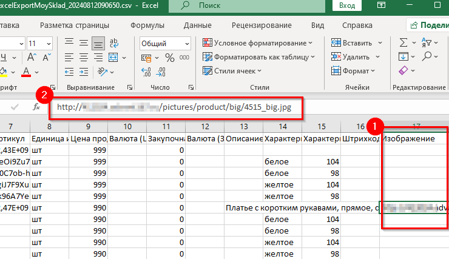449x259 pixels.
Task: Toggle center horizontal text alignment
Action: (x=83, y=58)
